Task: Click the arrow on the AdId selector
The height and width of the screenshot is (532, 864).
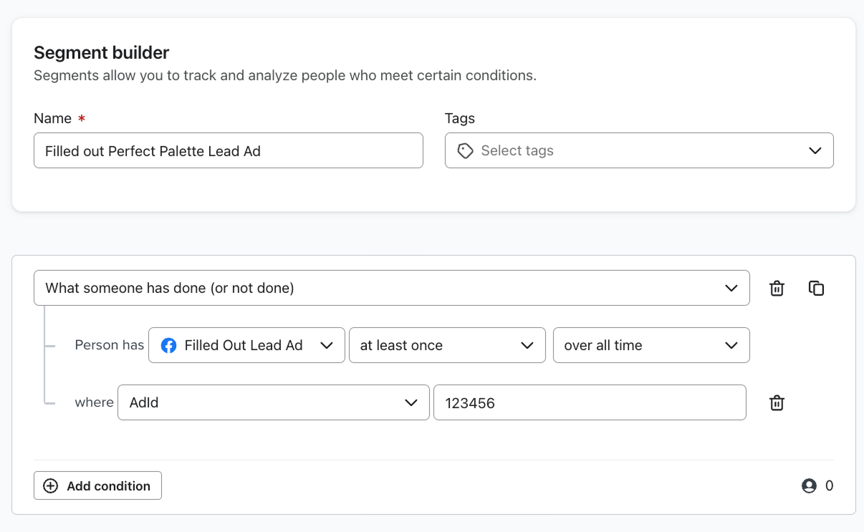Action: pos(411,403)
